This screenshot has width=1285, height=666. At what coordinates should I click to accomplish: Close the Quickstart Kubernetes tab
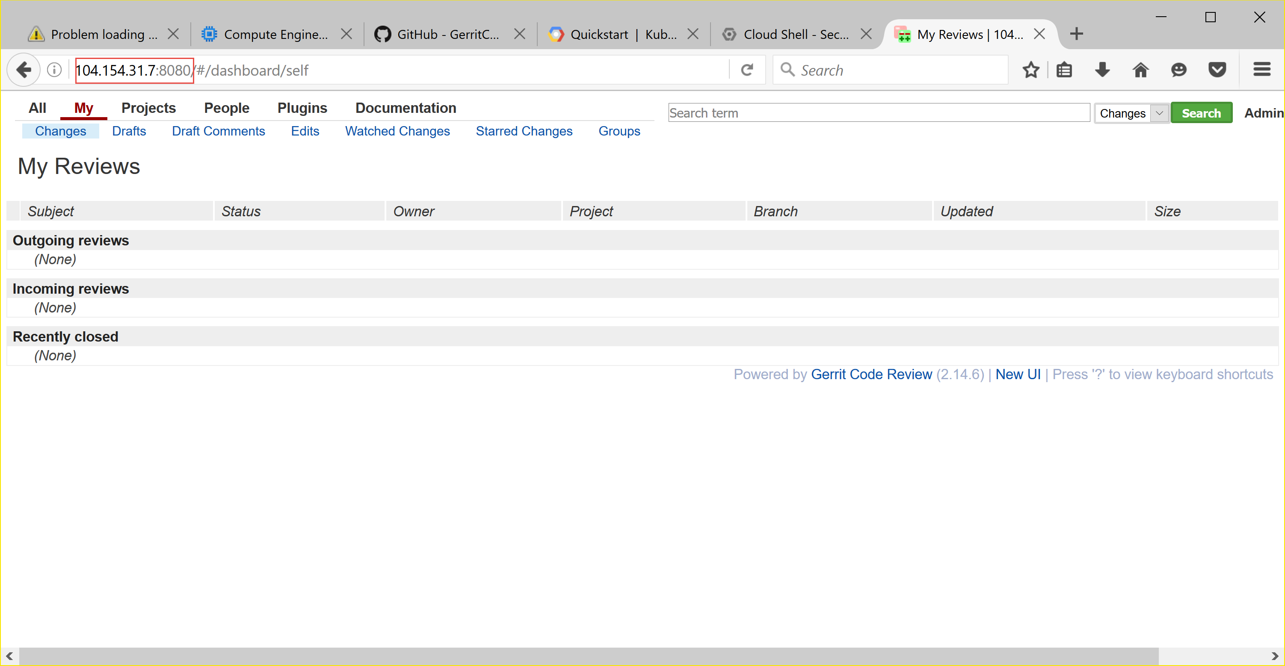(x=693, y=34)
